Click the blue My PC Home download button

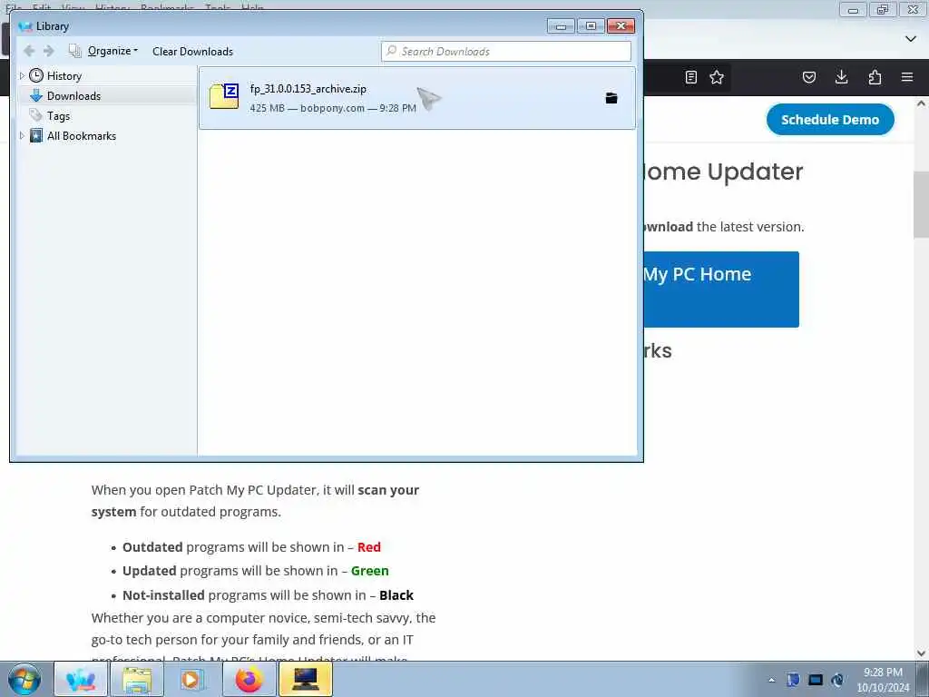(721, 290)
